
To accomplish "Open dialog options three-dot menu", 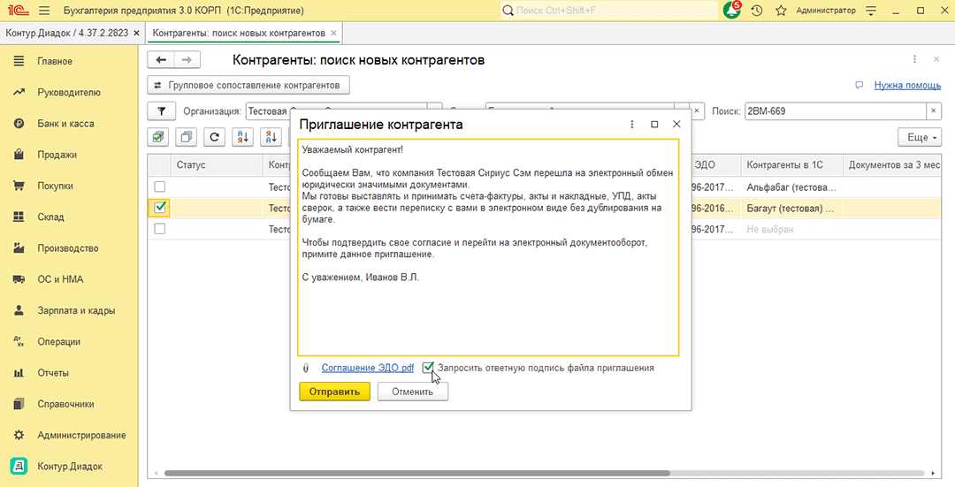I will [x=632, y=125].
